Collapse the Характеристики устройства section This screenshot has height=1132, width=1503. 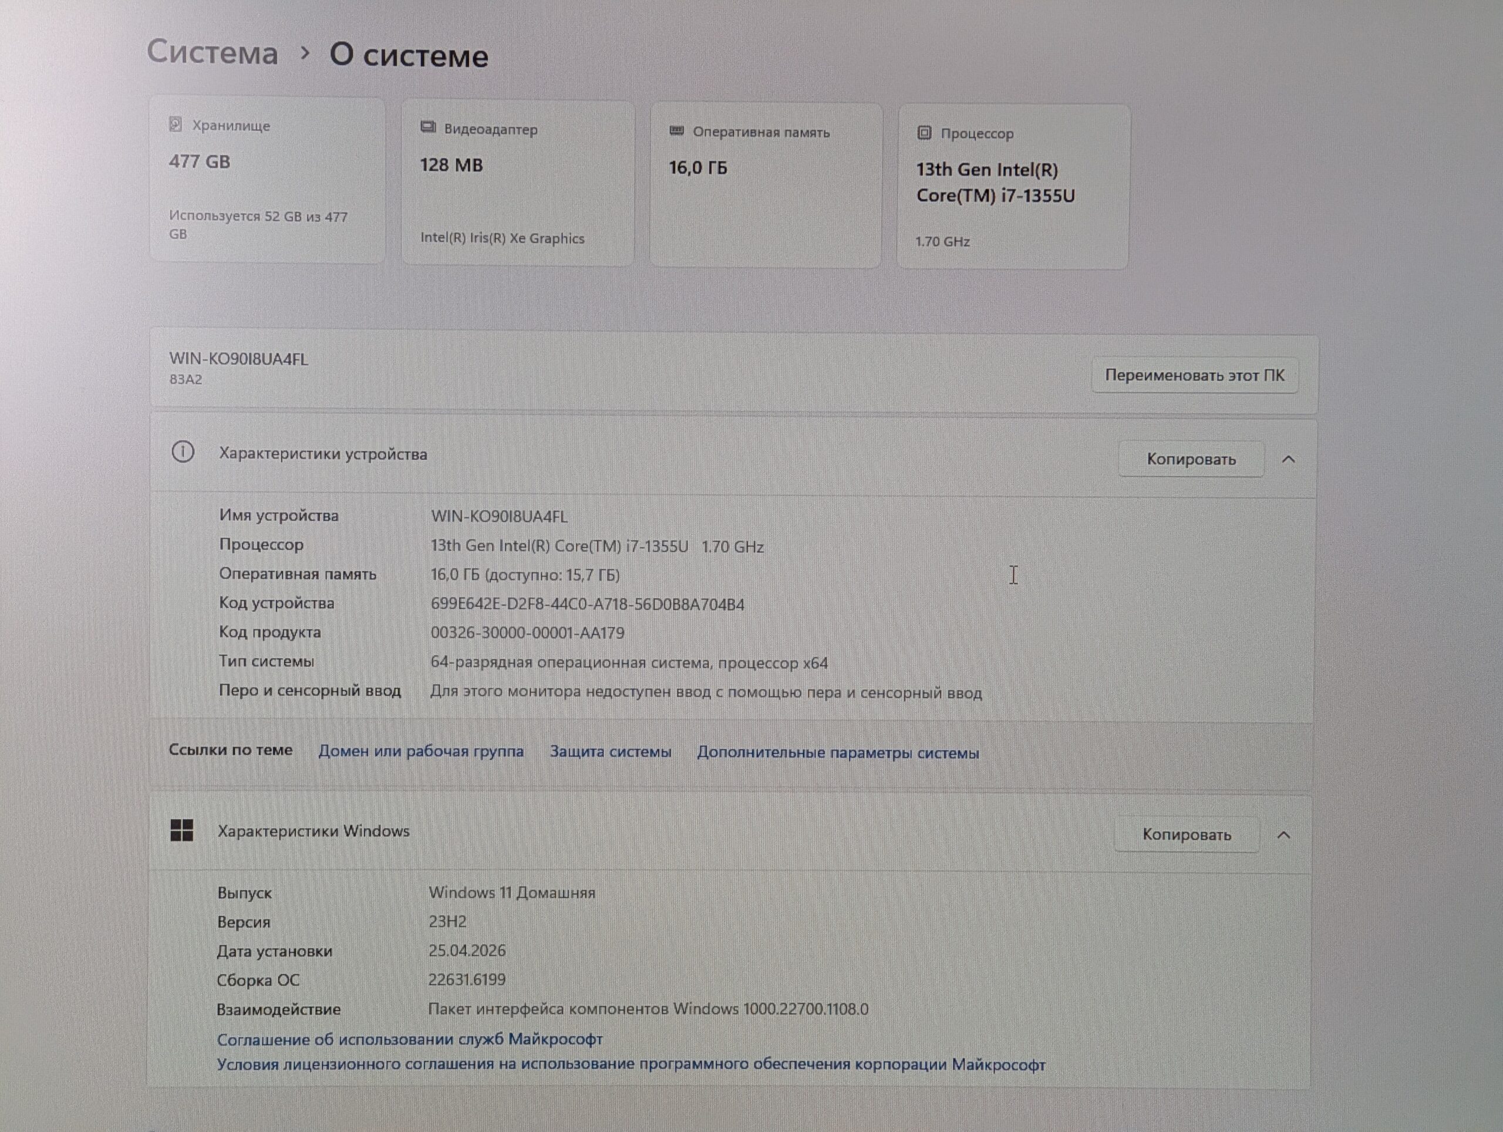point(1288,459)
